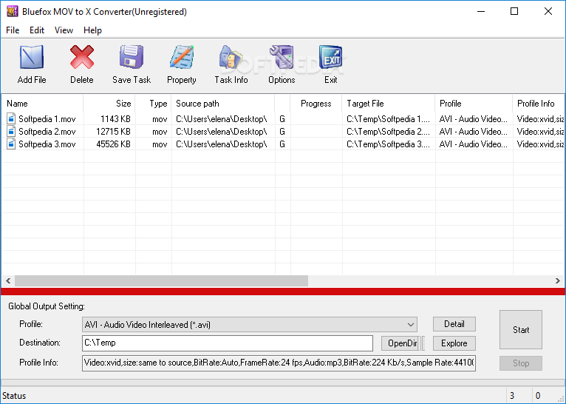The image size is (566, 404).
Task: Open Task Info from toolbar
Action: point(231,58)
